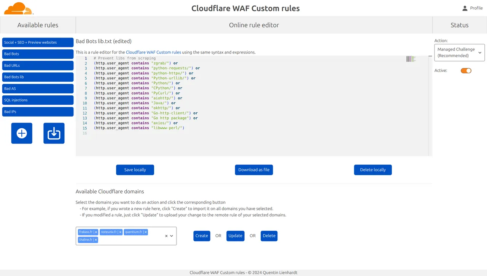The height and width of the screenshot is (276, 487).
Task: Clear all selected domains with X
Action: click(166, 236)
